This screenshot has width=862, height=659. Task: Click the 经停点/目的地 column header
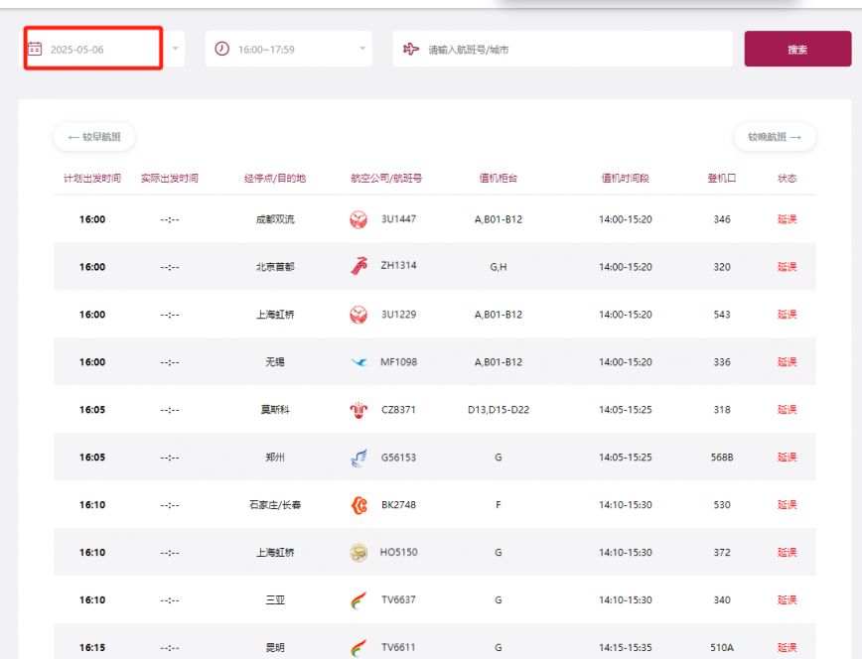coord(275,178)
